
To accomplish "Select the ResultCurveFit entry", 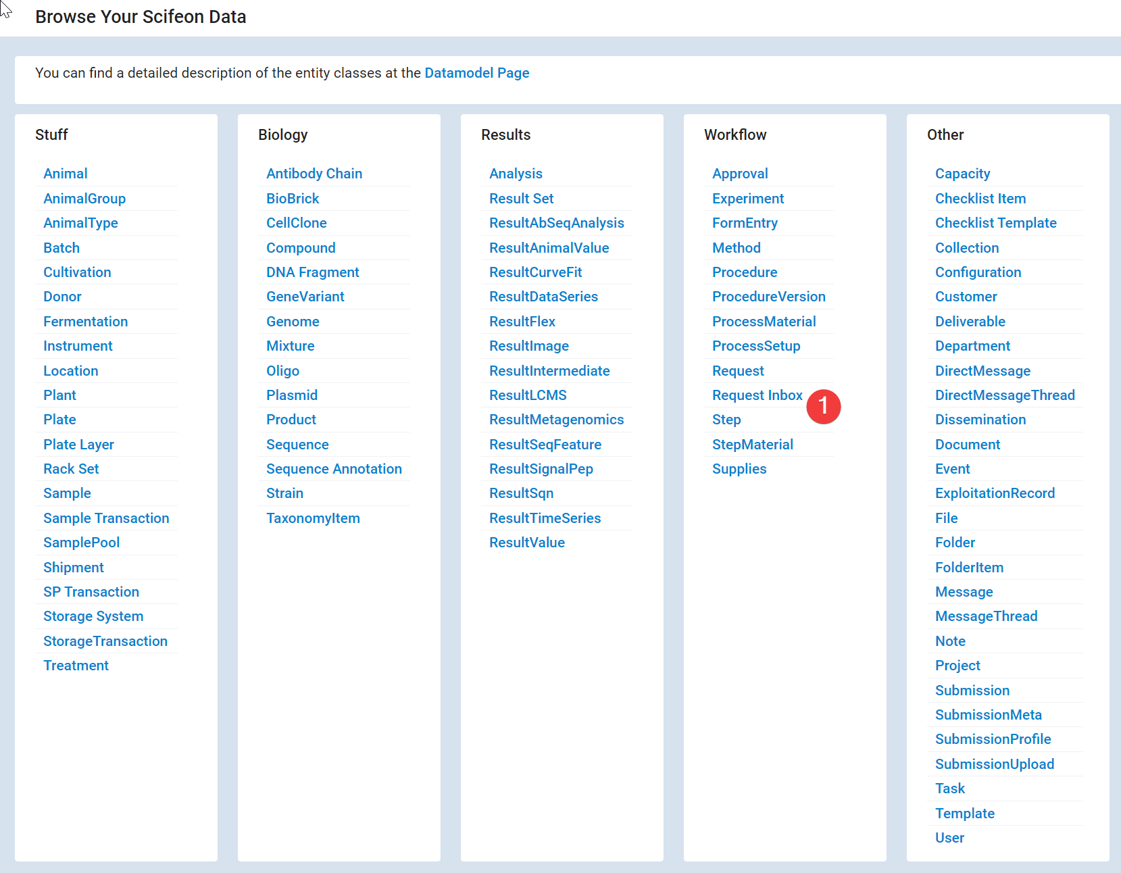I will click(535, 272).
